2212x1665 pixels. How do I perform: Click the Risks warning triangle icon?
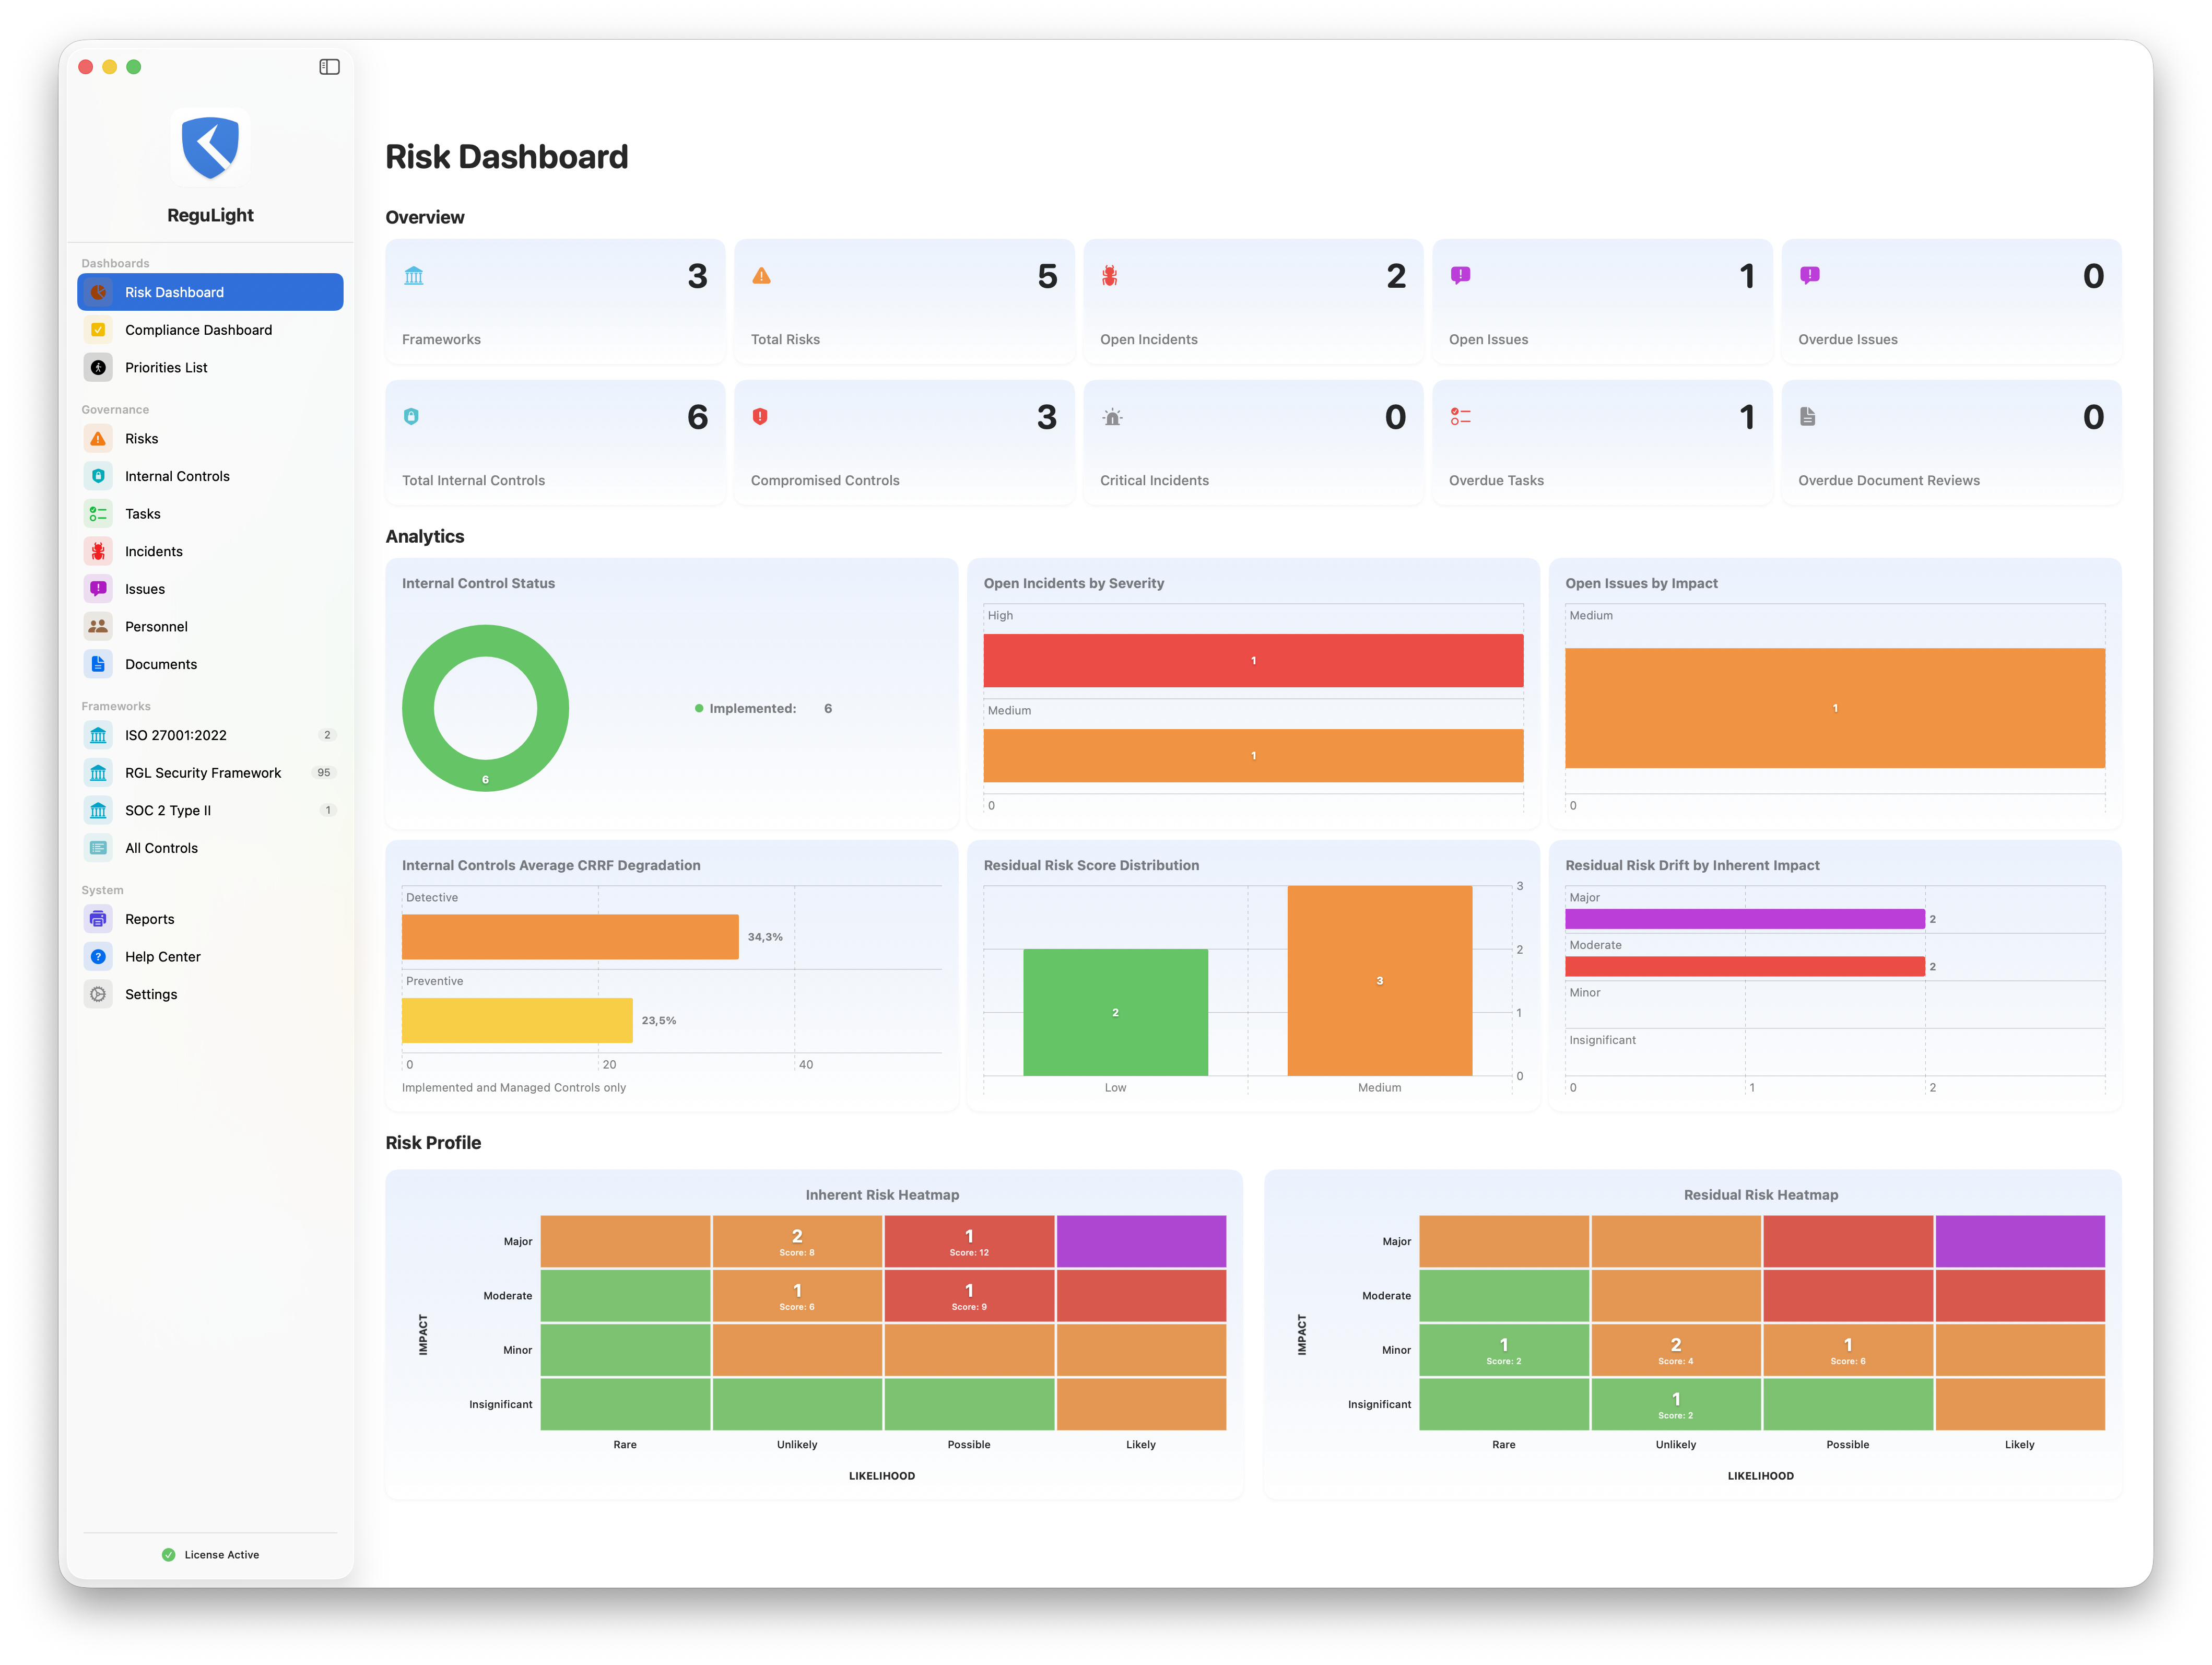click(98, 439)
